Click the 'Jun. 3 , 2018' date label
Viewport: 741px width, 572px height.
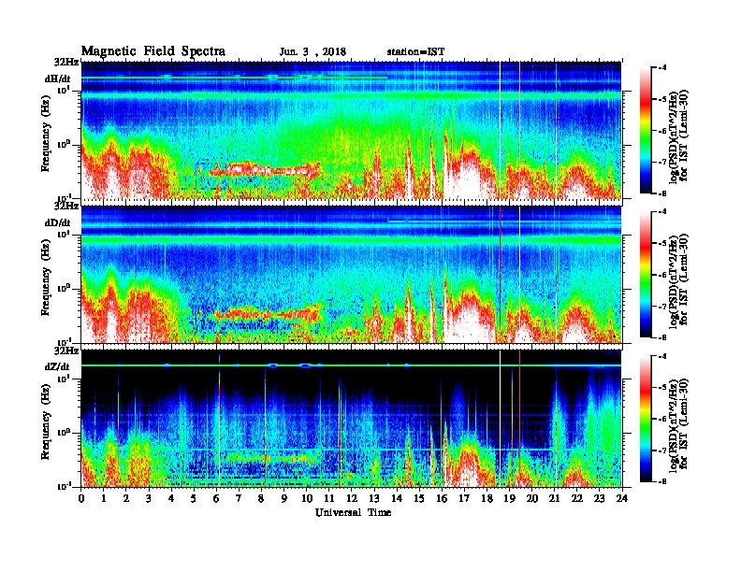(x=312, y=52)
